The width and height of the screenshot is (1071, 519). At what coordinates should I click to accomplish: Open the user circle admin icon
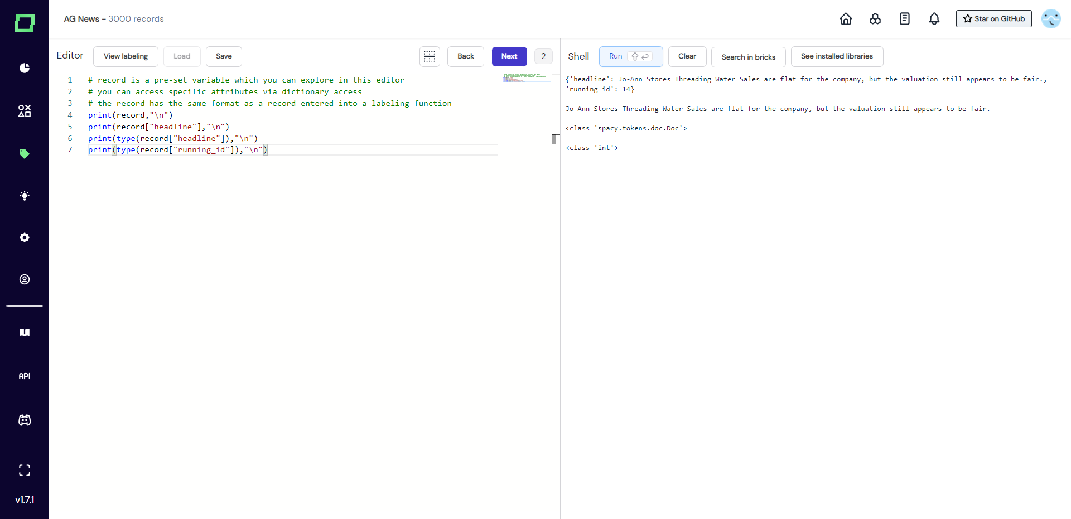pos(25,279)
